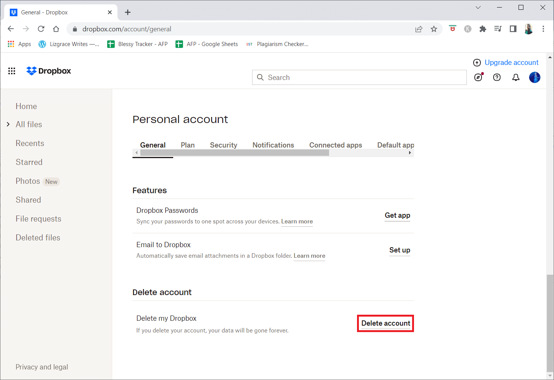Open Shared in sidebar
Image resolution: width=554 pixels, height=380 pixels.
click(28, 200)
